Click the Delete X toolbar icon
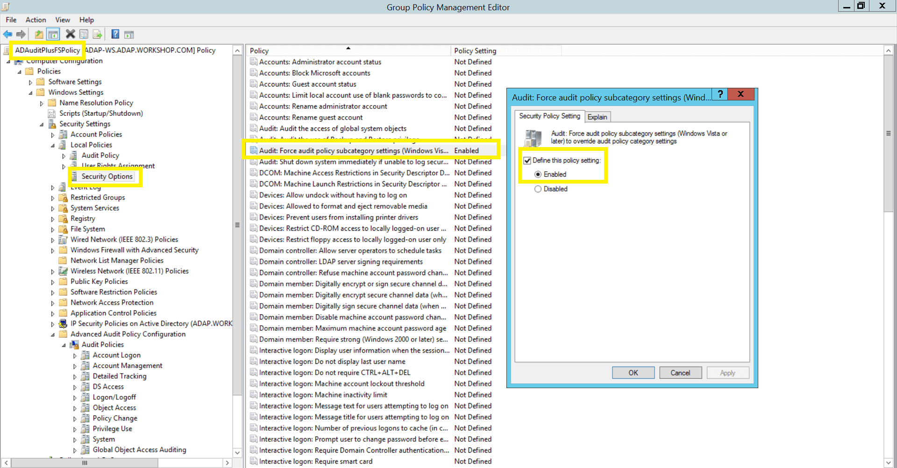897x468 pixels. coord(70,34)
